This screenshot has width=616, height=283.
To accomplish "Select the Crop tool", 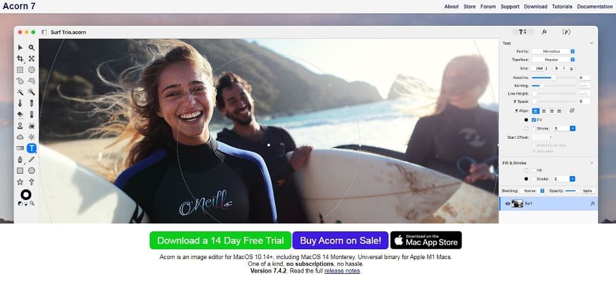I will pyautogui.click(x=20, y=58).
